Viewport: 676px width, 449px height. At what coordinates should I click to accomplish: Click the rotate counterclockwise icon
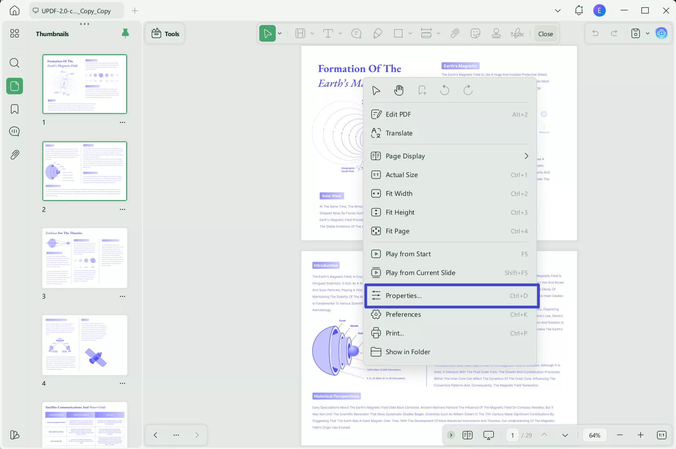445,91
